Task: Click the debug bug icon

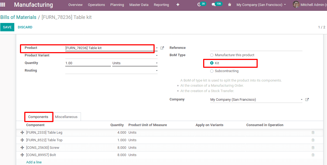Action: 230,5
